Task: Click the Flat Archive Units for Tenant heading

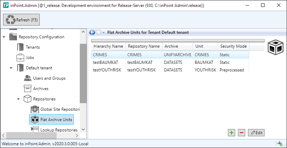Action: click(x=148, y=32)
